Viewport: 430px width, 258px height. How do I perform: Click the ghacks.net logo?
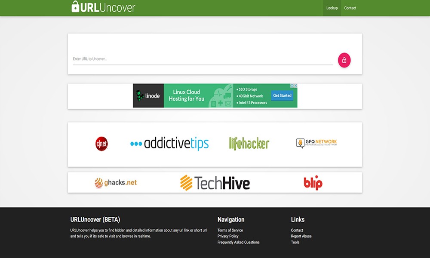(x=116, y=183)
